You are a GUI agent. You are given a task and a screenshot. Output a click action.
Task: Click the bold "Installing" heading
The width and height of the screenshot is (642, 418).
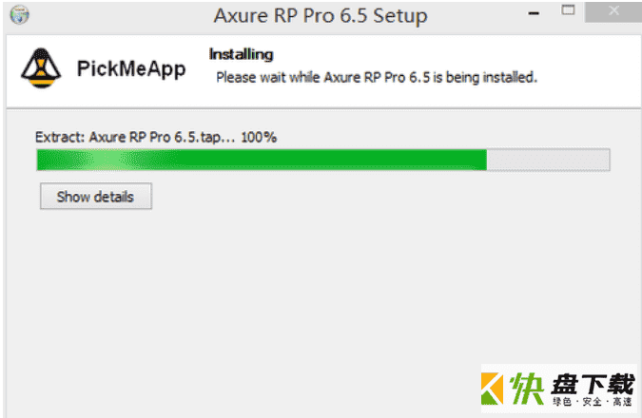(241, 54)
